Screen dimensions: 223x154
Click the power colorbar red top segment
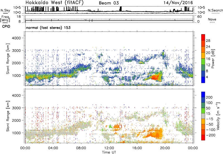coord(203,37)
